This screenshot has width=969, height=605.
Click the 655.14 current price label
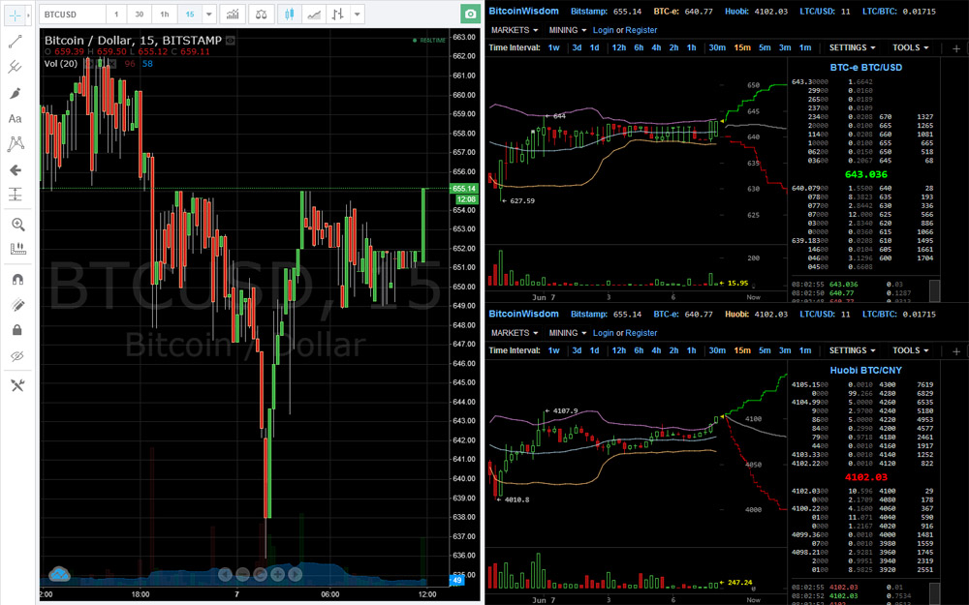click(x=464, y=189)
